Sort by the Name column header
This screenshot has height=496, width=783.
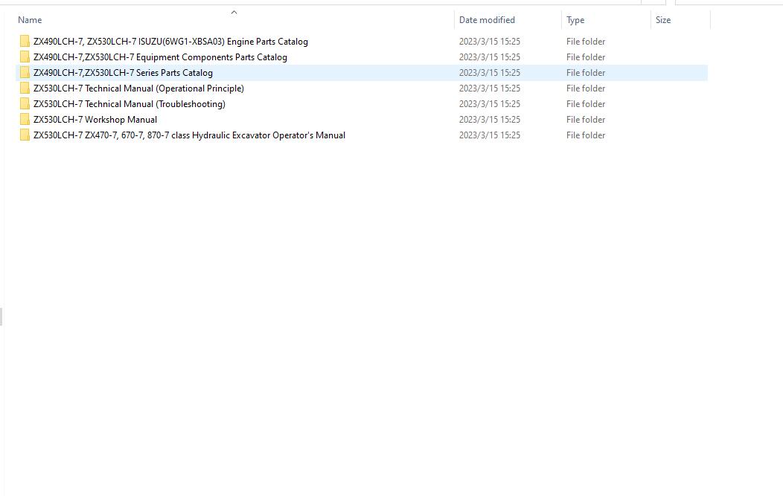click(30, 20)
